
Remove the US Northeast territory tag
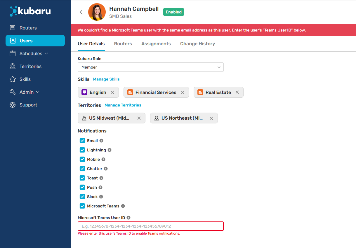coord(211,118)
